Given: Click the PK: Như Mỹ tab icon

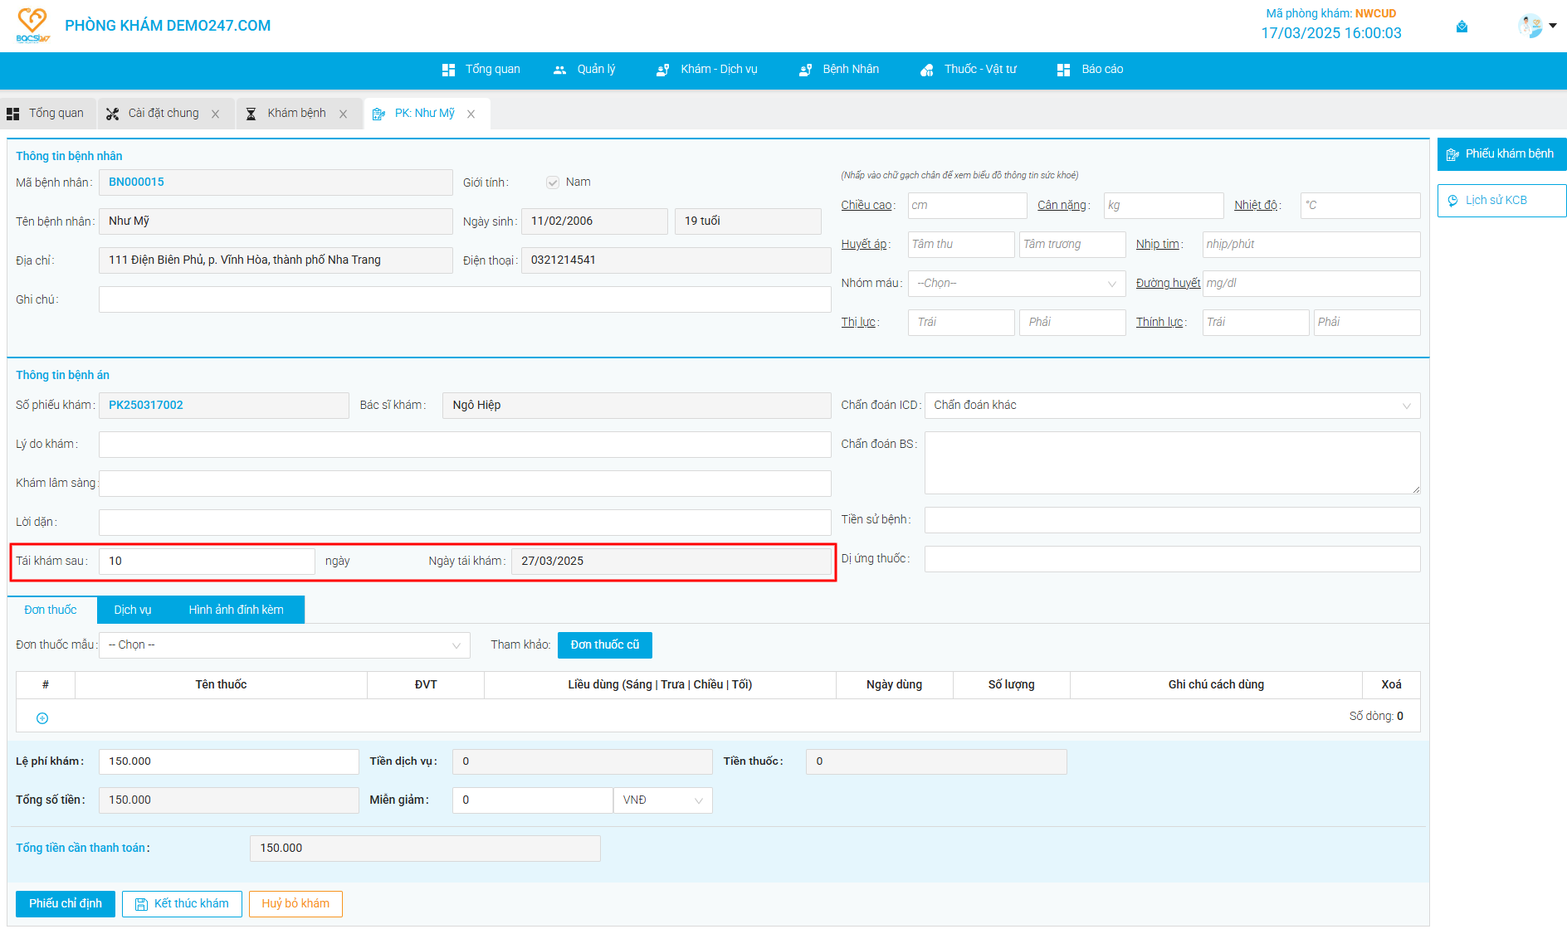Looking at the screenshot, I should (x=378, y=114).
